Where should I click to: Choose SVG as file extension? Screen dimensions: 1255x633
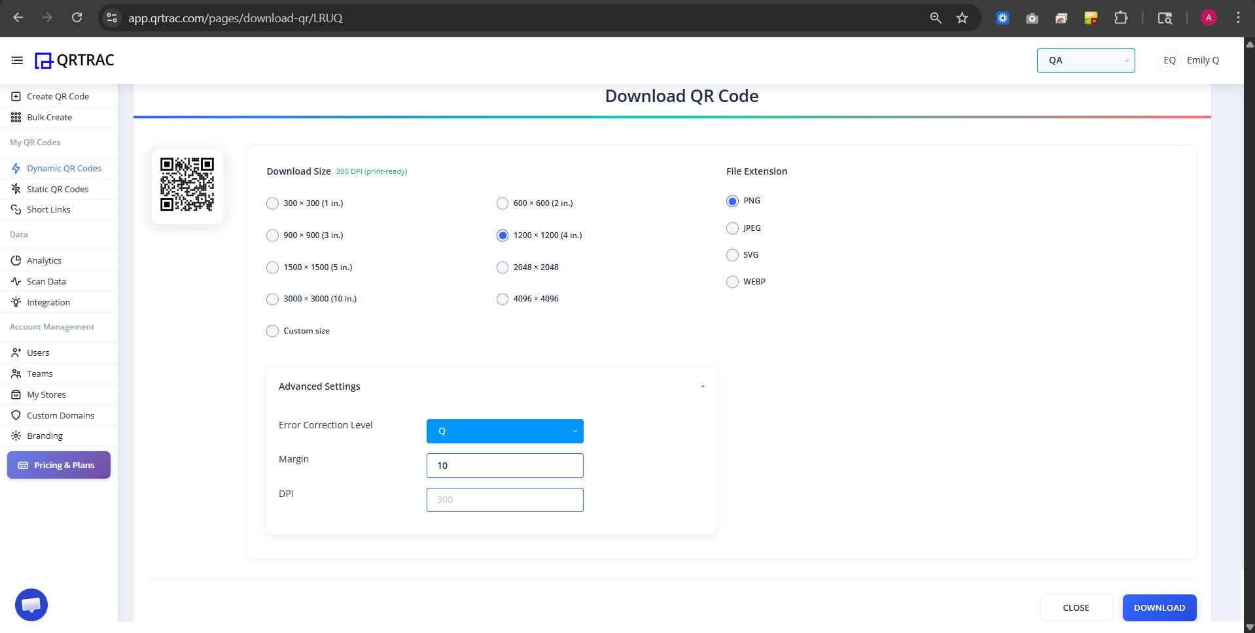732,255
